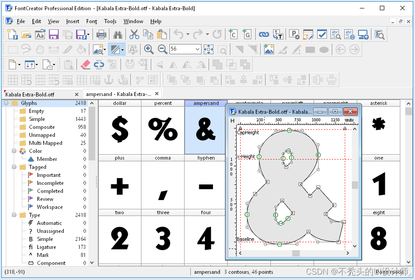Close the ampersand glyph tab

tap(157, 94)
